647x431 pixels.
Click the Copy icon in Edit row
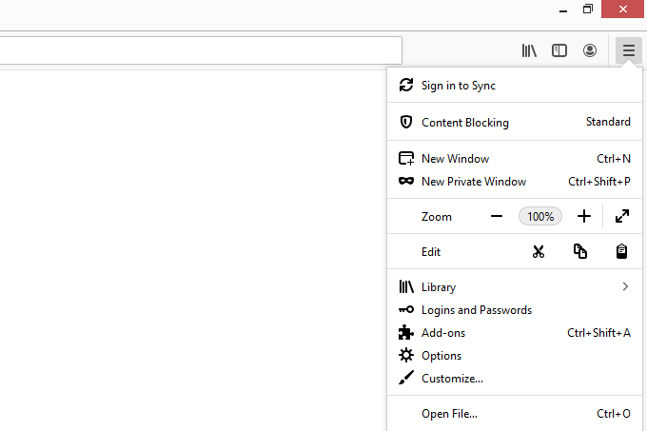click(579, 251)
